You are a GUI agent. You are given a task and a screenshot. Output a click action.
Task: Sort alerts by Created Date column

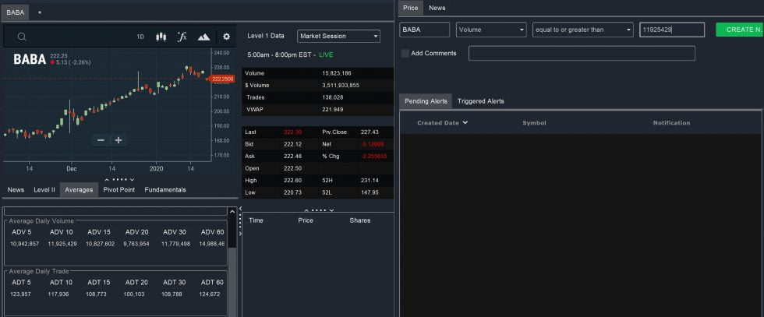click(442, 123)
